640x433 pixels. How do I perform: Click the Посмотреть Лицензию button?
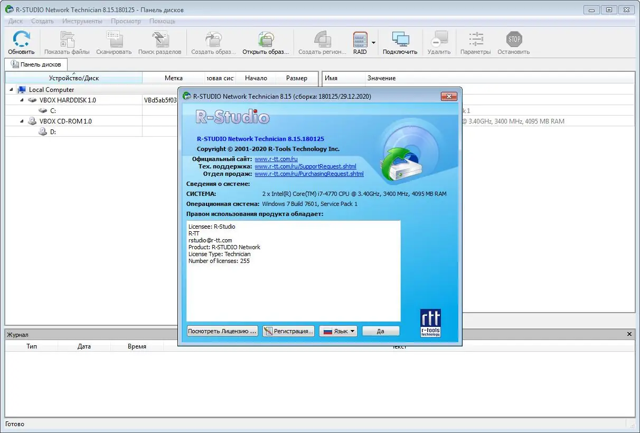[222, 331]
